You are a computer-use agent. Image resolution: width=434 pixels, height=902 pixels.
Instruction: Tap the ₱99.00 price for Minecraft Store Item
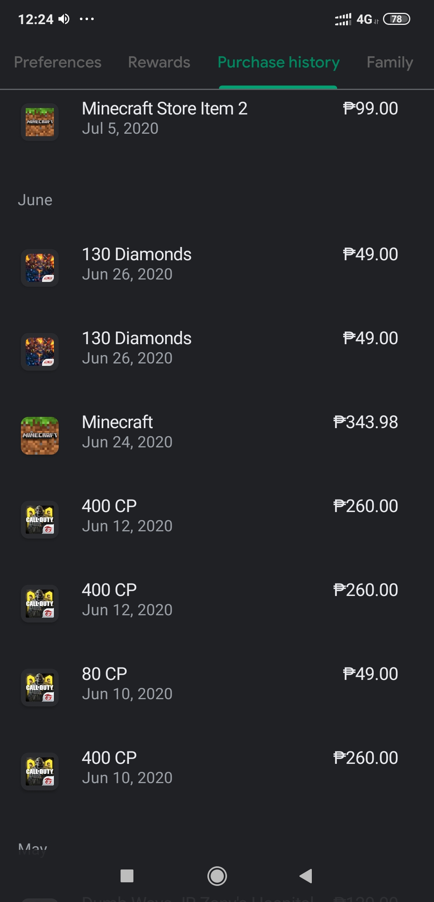370,109
